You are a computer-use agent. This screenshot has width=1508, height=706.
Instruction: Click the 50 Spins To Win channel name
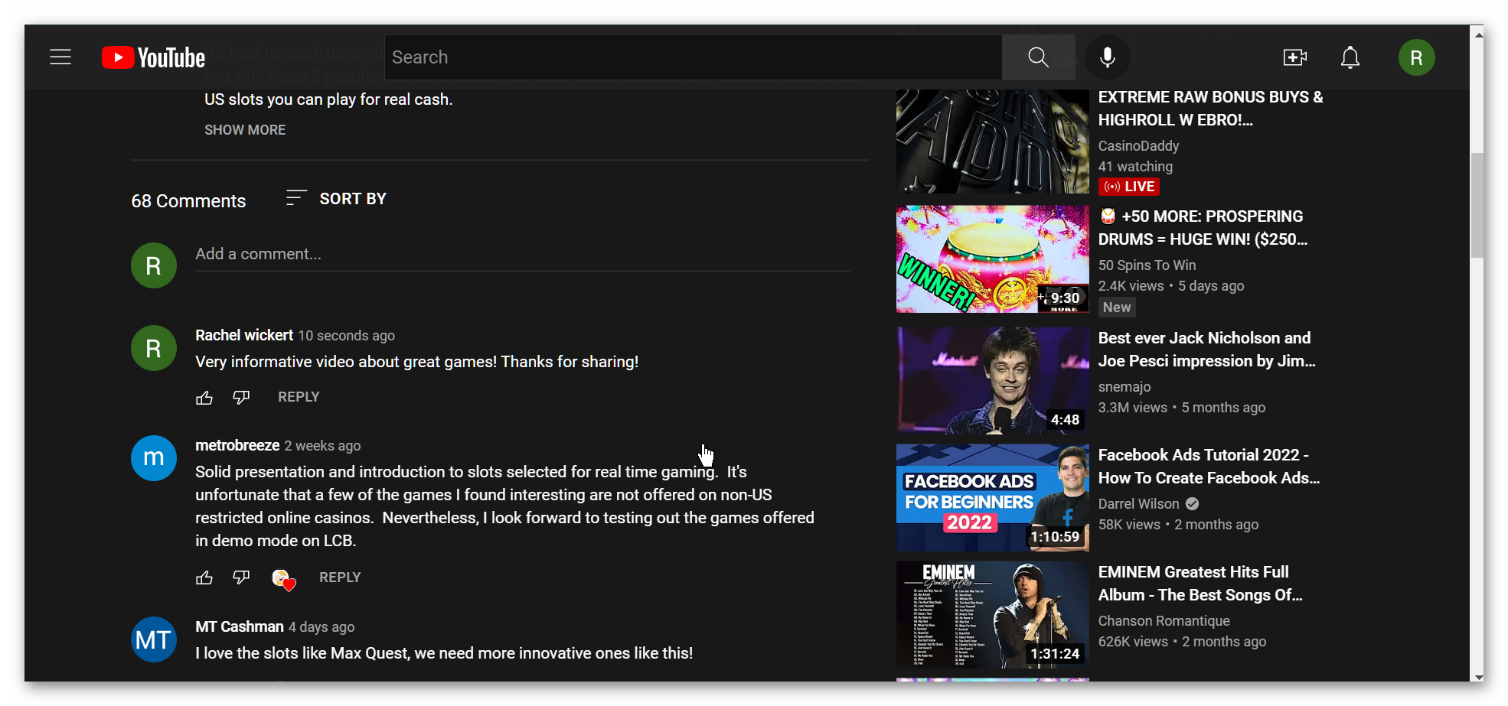coord(1147,265)
